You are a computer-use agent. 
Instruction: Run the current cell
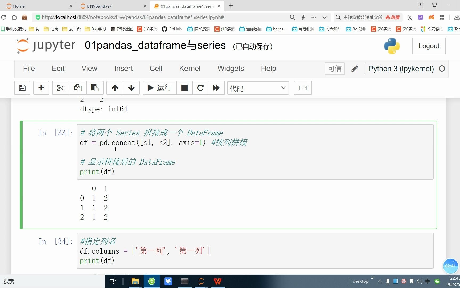click(x=159, y=88)
